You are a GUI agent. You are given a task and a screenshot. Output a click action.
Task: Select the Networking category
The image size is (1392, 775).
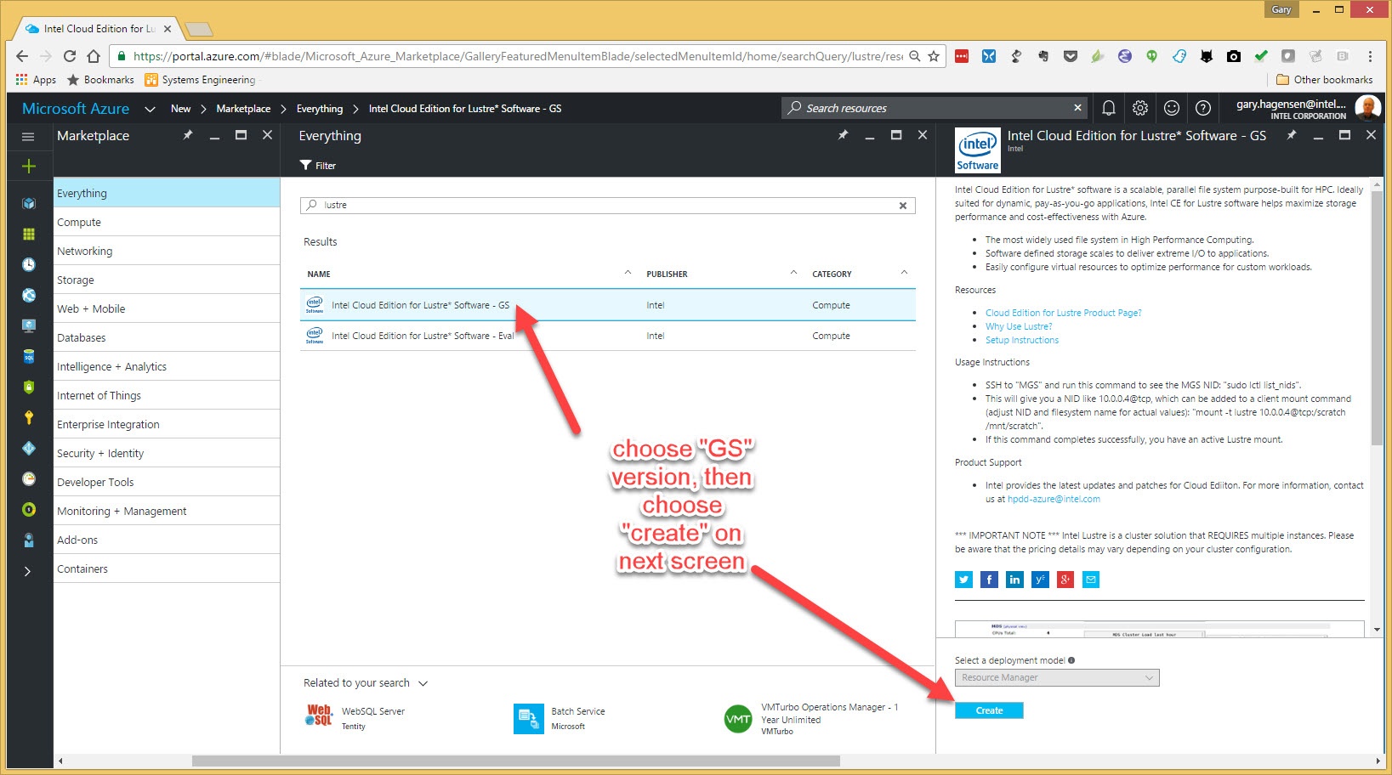point(167,251)
